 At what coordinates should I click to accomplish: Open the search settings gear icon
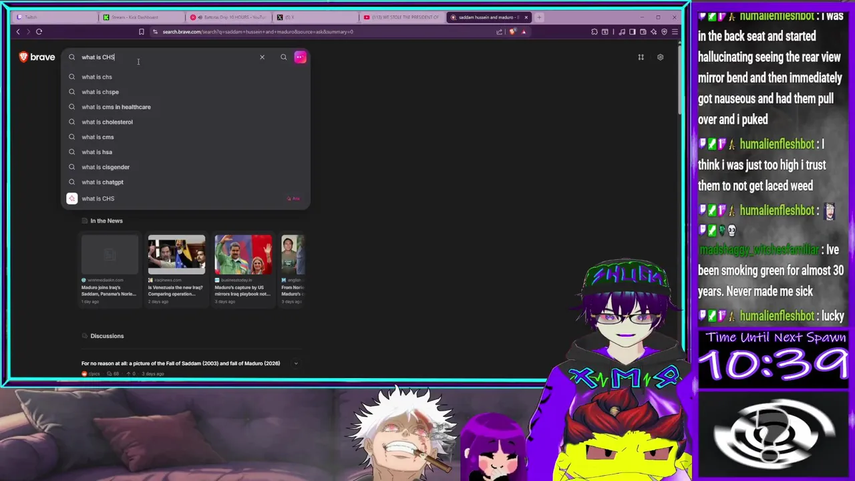pyautogui.click(x=660, y=57)
